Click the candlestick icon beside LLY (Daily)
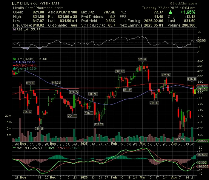209x180 pixels. [14, 59]
